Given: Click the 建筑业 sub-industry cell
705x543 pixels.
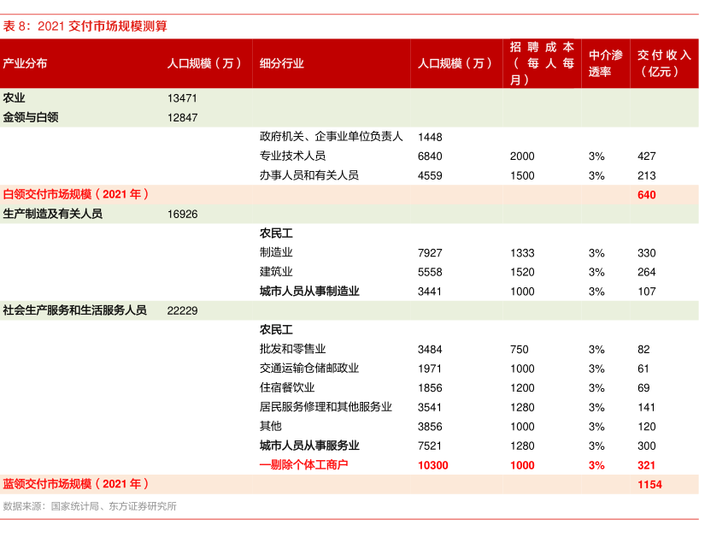Looking at the screenshot, I should pos(276,271).
